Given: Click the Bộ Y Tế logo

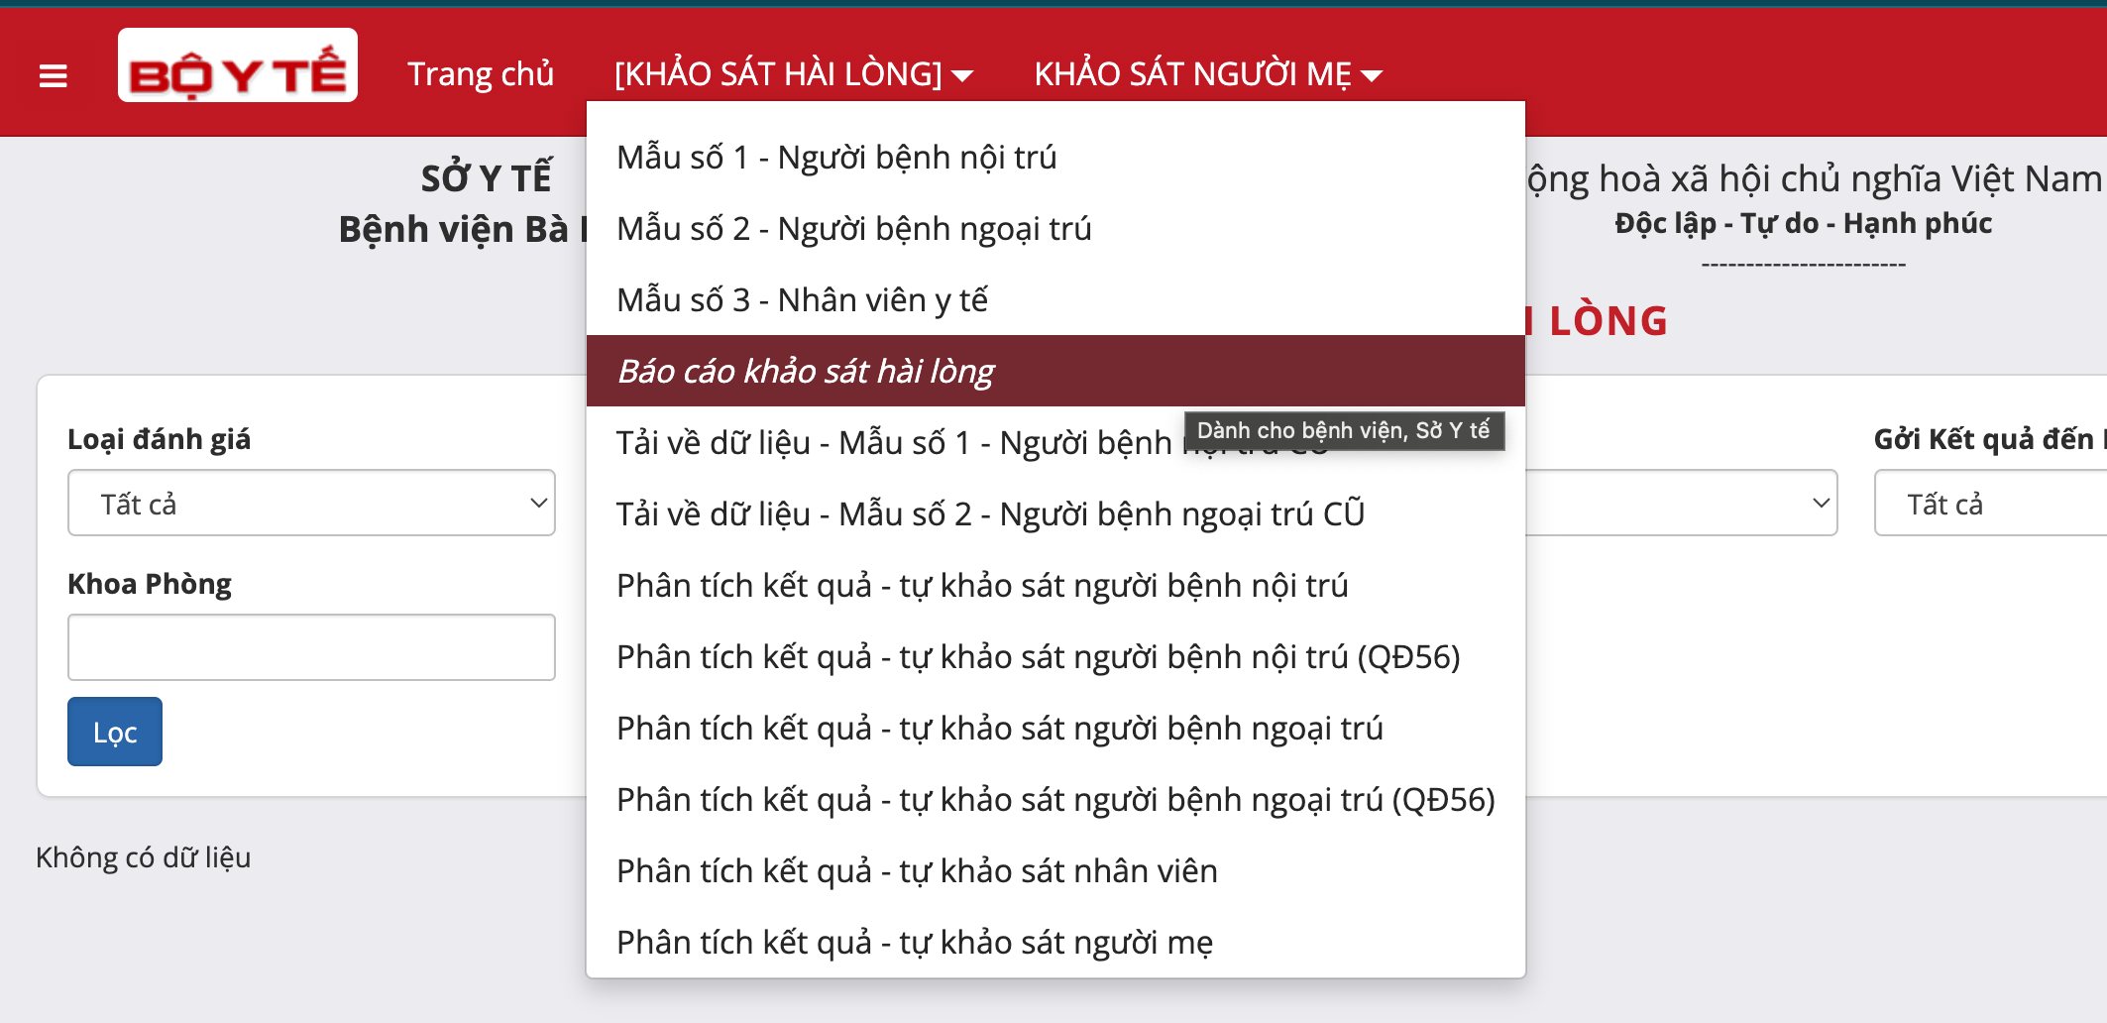Looking at the screenshot, I should [238, 66].
